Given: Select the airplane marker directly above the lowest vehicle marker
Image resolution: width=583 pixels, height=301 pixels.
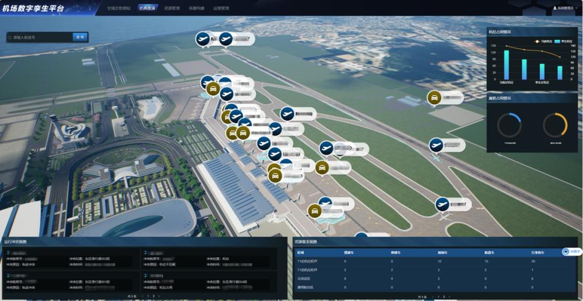Looking at the screenshot, I should (325, 203).
